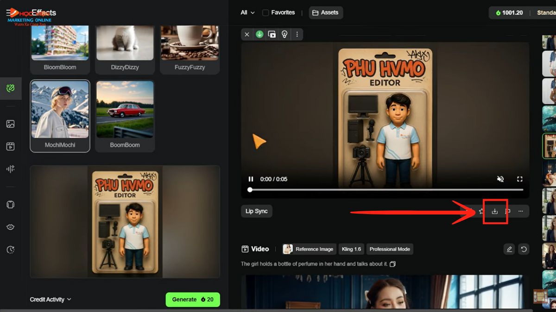Screen dimensions: 556x312
Task: Click the 1001.20 credits balance
Action: click(x=509, y=12)
